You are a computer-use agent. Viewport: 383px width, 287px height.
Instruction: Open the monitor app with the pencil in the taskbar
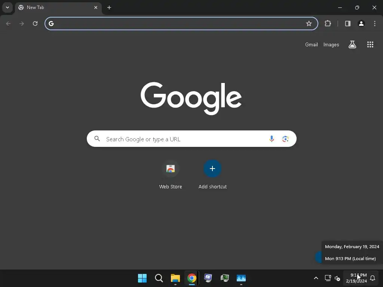(x=208, y=278)
